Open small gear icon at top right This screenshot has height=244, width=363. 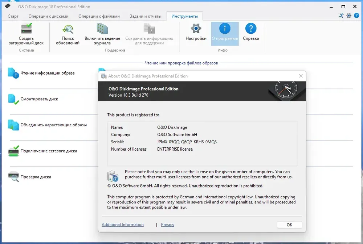pyautogui.click(x=349, y=16)
